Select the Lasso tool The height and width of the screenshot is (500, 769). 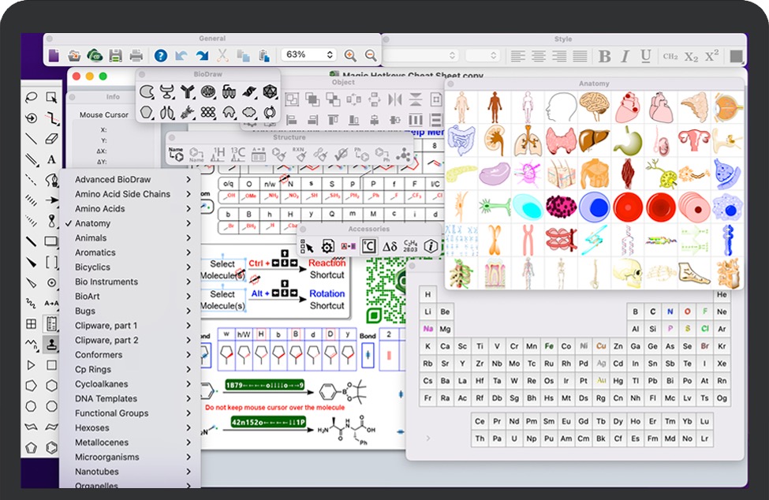[32, 98]
